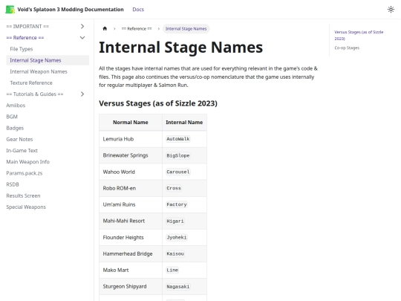Open the Main Weapon Info page
This screenshot has width=401, height=301.
(28, 162)
